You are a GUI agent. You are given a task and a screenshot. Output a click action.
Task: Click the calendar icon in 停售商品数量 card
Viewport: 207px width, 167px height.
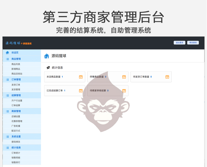point(124,77)
